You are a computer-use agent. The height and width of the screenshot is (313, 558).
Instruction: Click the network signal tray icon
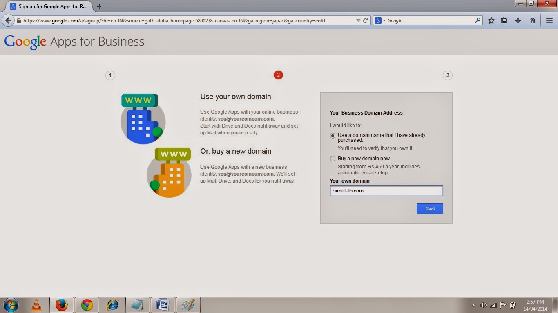pyautogui.click(x=493, y=305)
